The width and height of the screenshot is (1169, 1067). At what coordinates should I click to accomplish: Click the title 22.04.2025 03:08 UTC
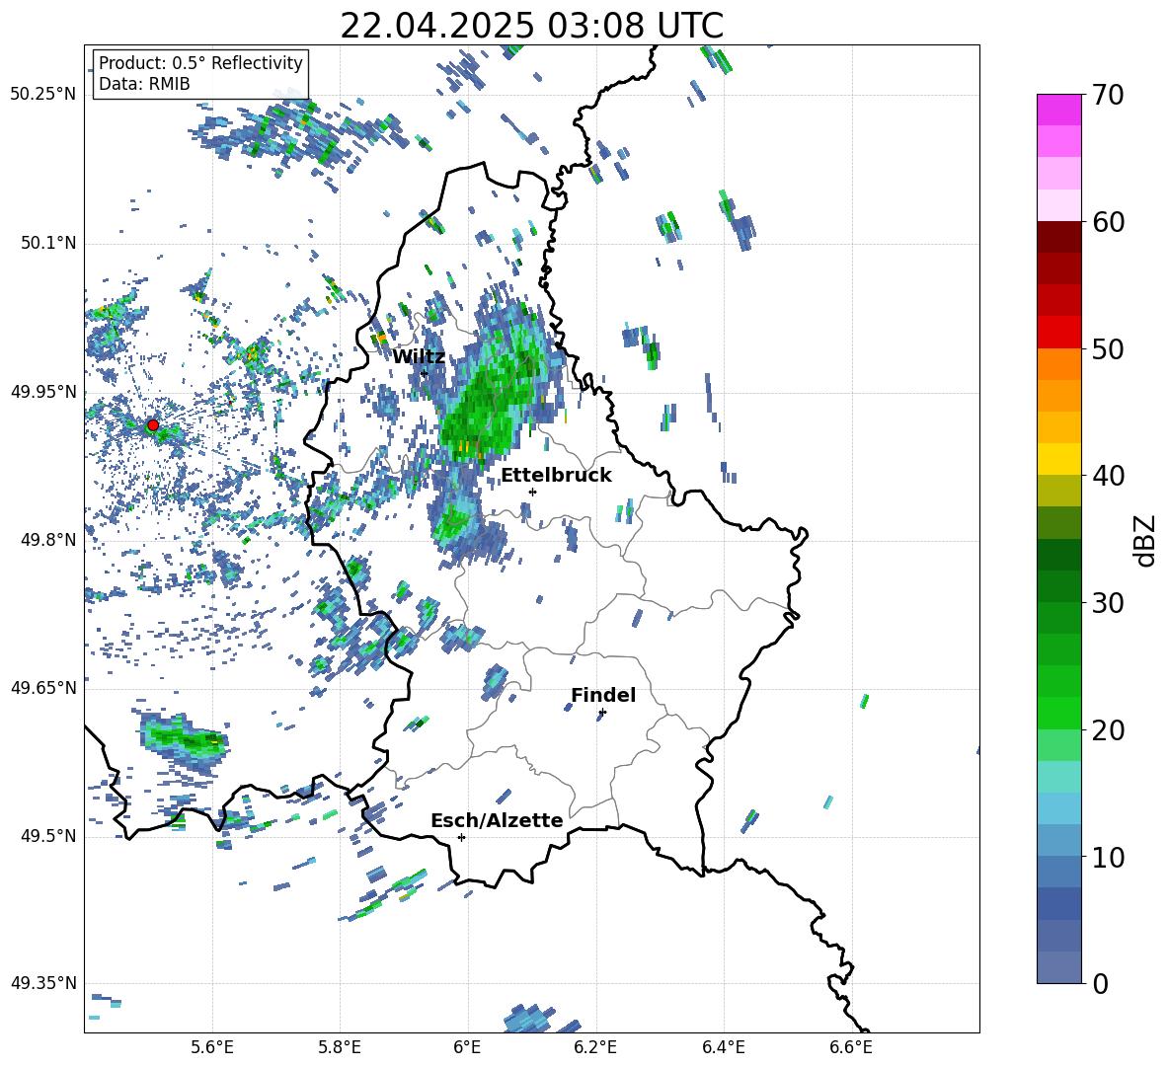click(x=531, y=26)
